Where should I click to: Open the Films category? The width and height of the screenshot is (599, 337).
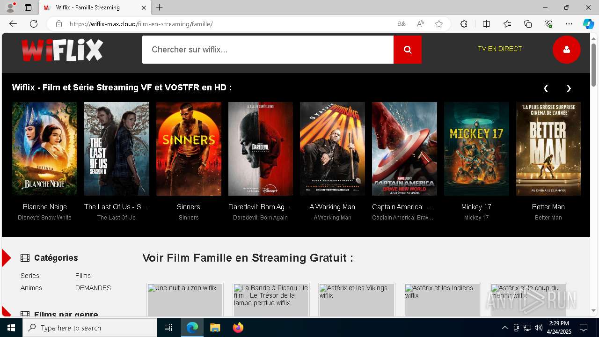[x=83, y=276]
